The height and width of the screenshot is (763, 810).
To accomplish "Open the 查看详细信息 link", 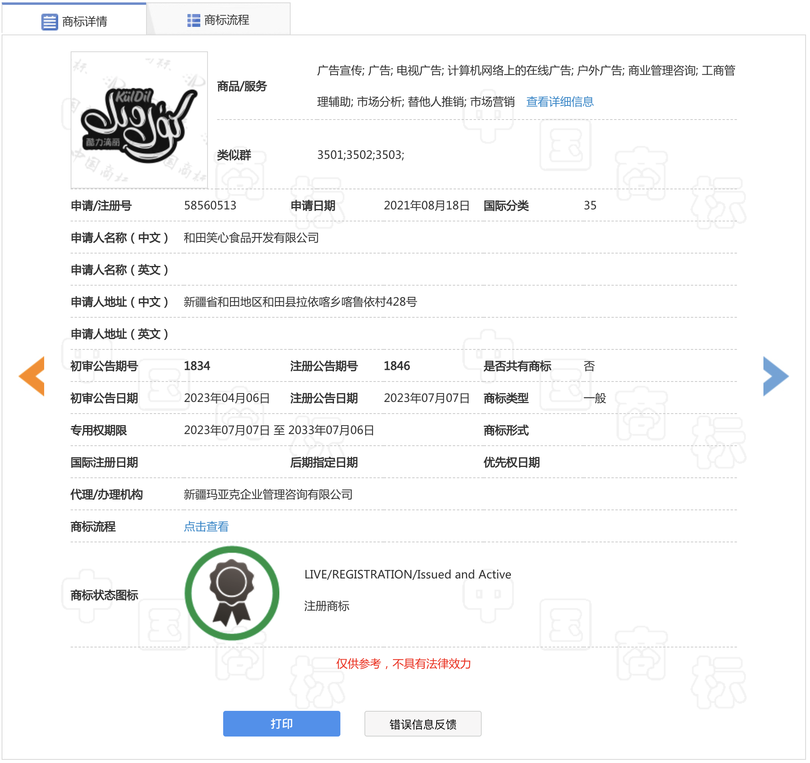I will (x=560, y=102).
